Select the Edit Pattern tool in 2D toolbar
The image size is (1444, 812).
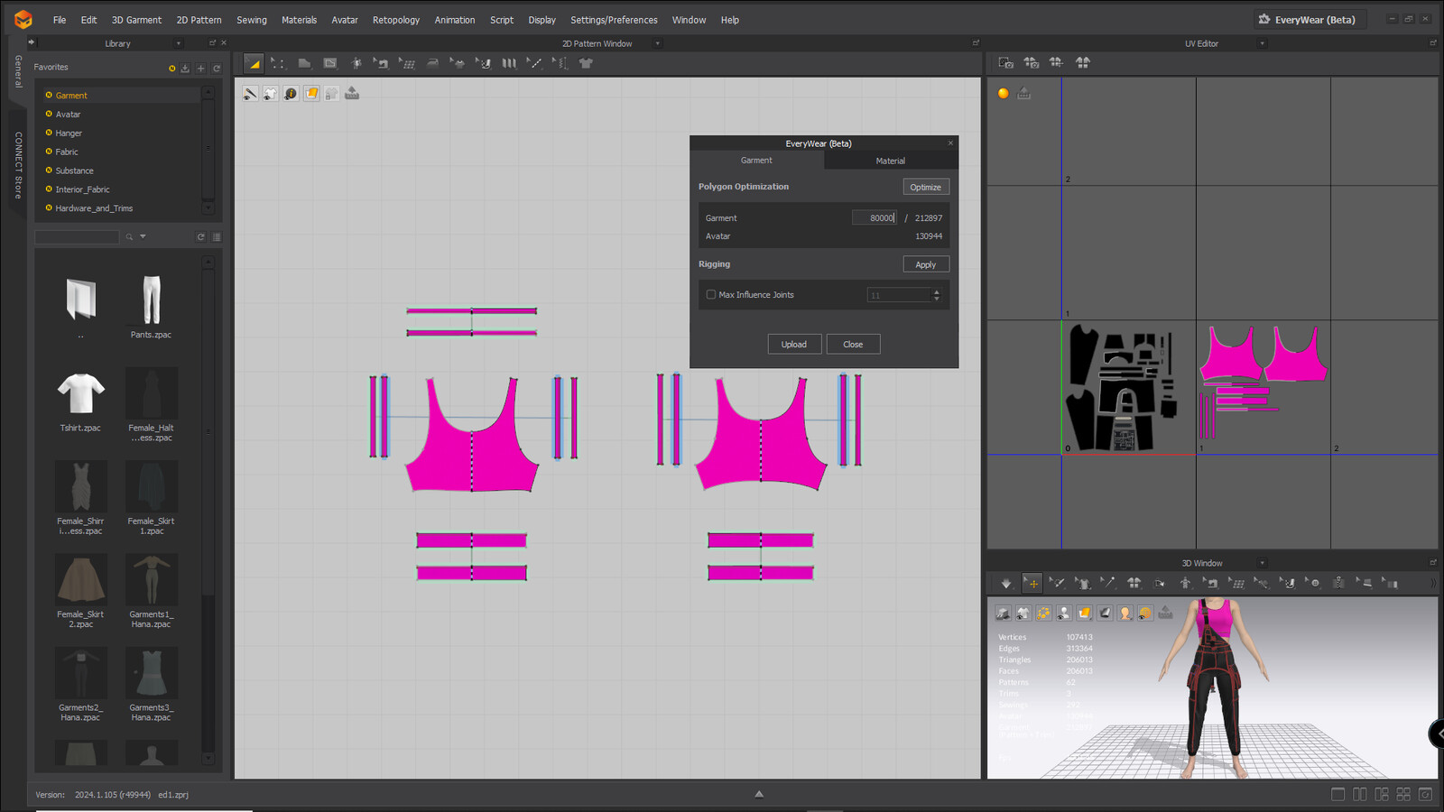(x=278, y=63)
